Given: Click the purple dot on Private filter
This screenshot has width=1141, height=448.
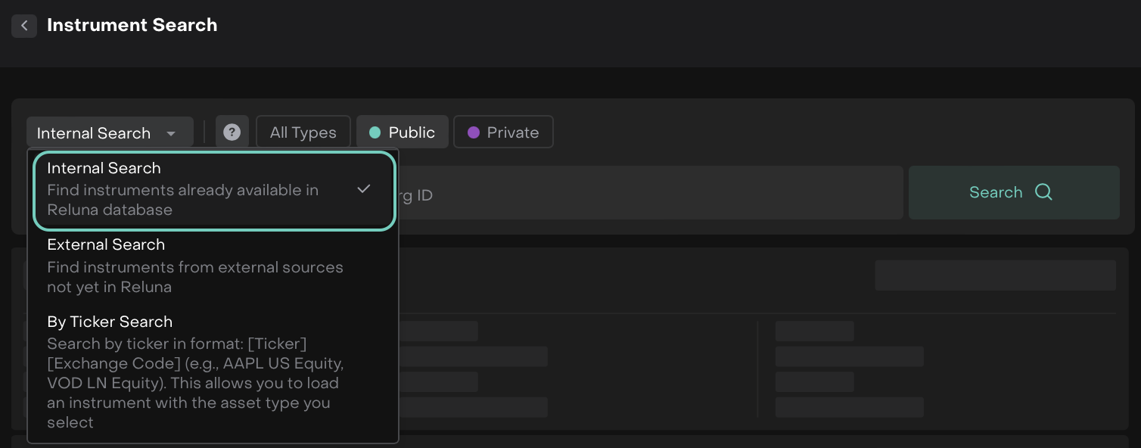Looking at the screenshot, I should pos(474,132).
